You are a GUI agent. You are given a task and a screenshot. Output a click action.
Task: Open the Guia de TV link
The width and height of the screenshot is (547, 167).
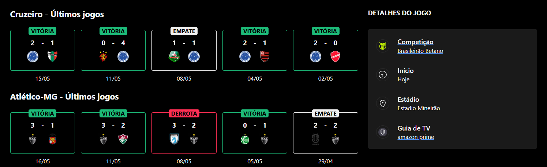(x=413, y=128)
